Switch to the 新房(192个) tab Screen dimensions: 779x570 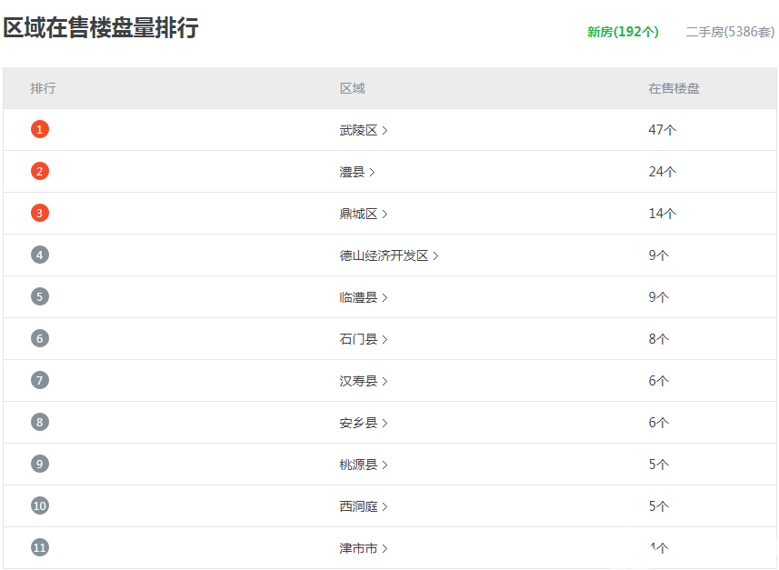coord(623,32)
